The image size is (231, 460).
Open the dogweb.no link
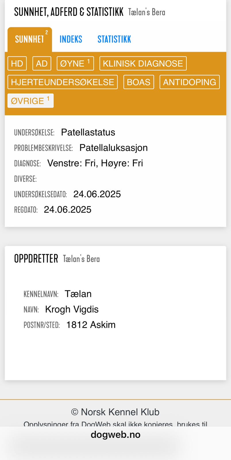pos(115,435)
